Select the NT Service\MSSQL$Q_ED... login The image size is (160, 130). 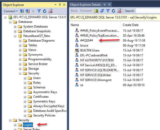click(99, 65)
